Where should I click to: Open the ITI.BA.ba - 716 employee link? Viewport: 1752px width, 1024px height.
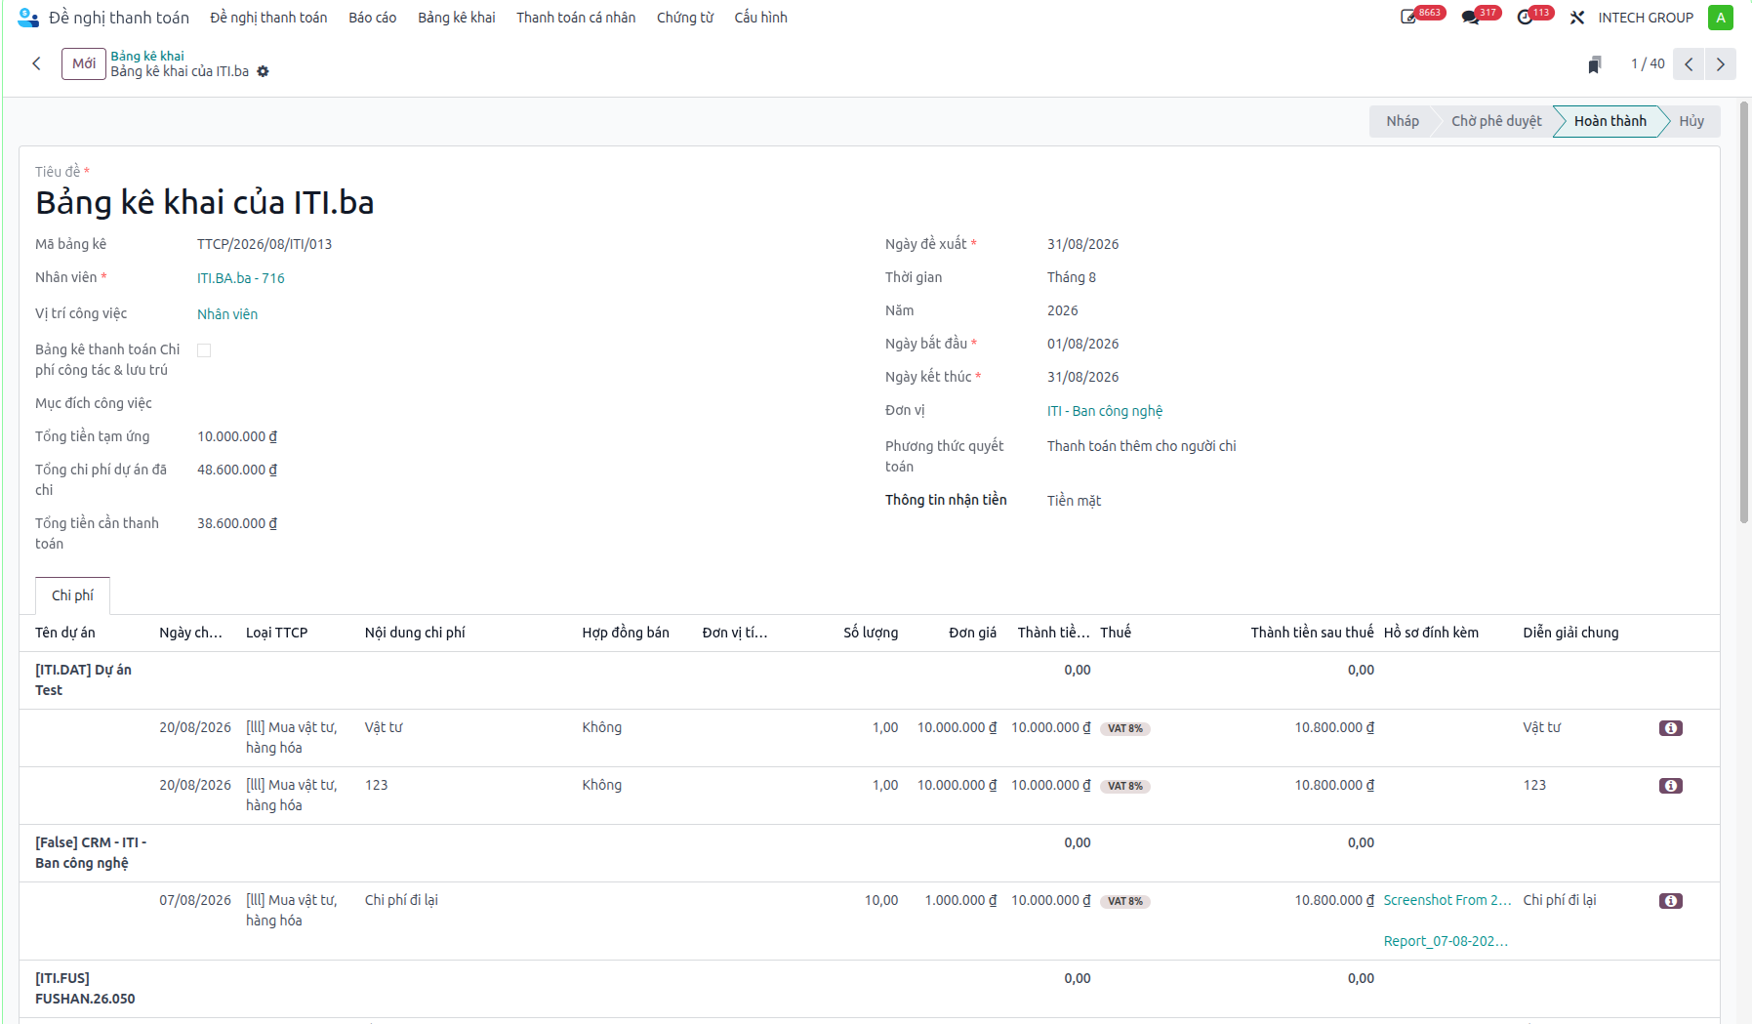point(241,278)
